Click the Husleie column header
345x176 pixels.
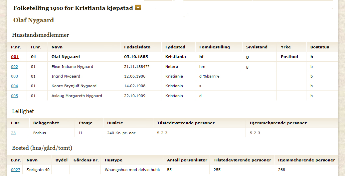coord(115,123)
